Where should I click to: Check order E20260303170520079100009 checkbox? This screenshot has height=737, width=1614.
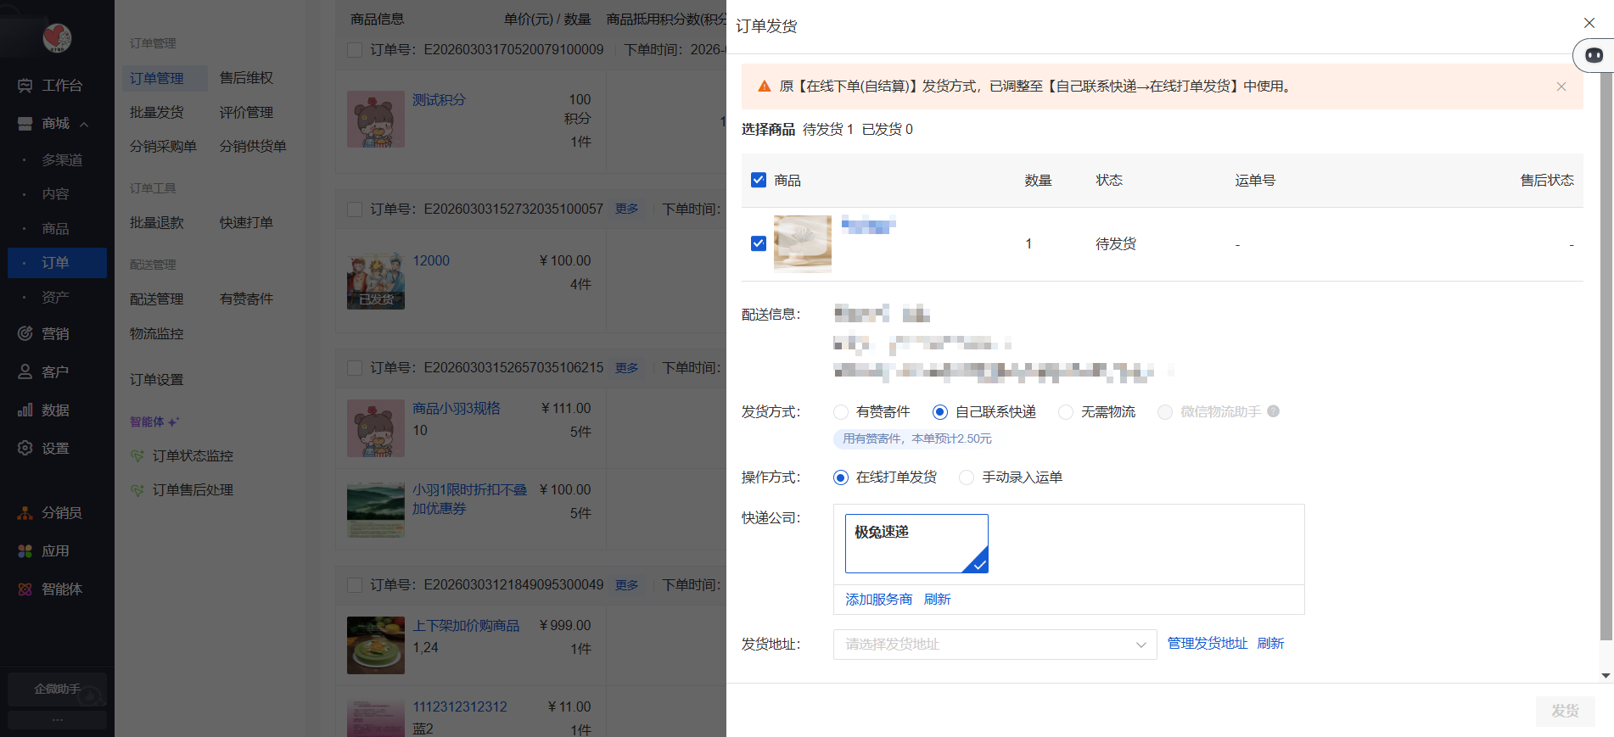point(355,50)
